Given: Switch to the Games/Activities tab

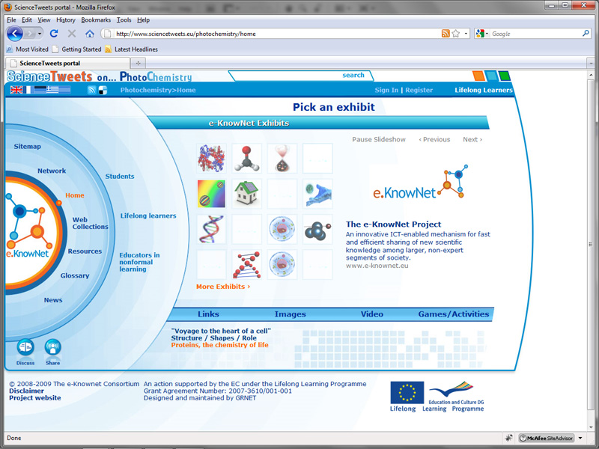Looking at the screenshot, I should click(x=454, y=314).
